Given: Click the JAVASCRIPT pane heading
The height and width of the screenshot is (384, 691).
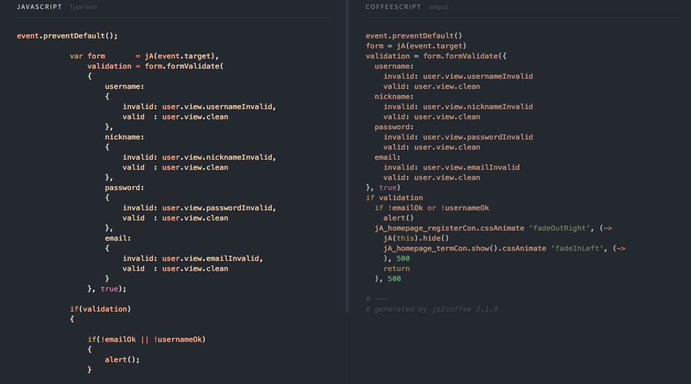Looking at the screenshot, I should pyautogui.click(x=39, y=7).
